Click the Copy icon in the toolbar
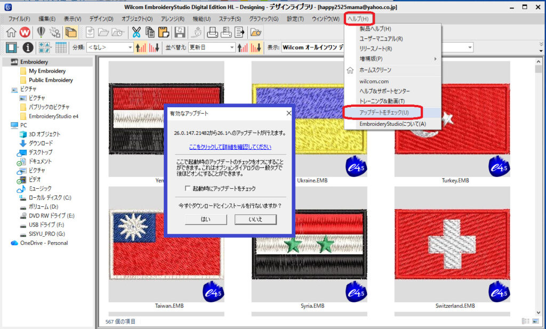 pyautogui.click(x=150, y=33)
